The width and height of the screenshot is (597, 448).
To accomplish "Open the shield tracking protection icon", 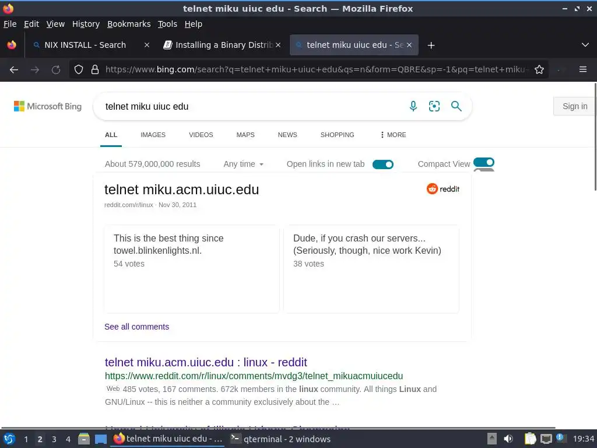I will coord(79,70).
